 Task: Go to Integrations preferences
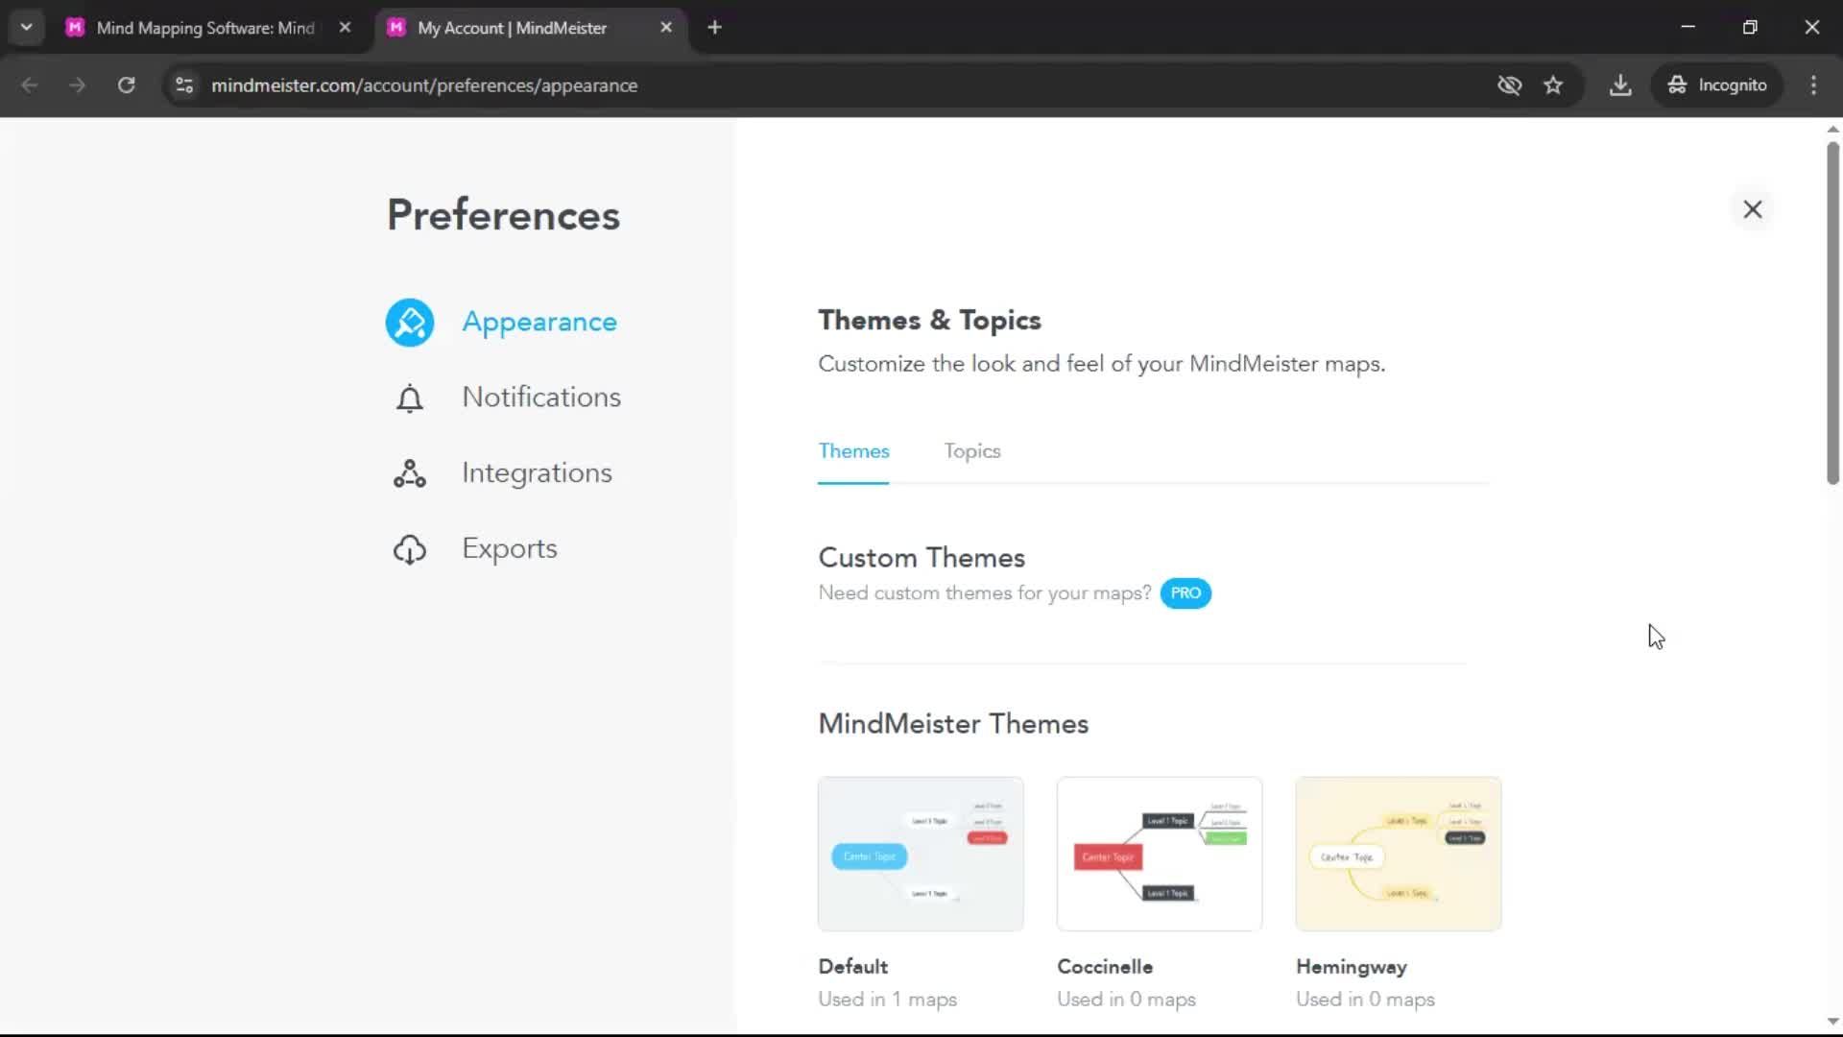tap(537, 472)
